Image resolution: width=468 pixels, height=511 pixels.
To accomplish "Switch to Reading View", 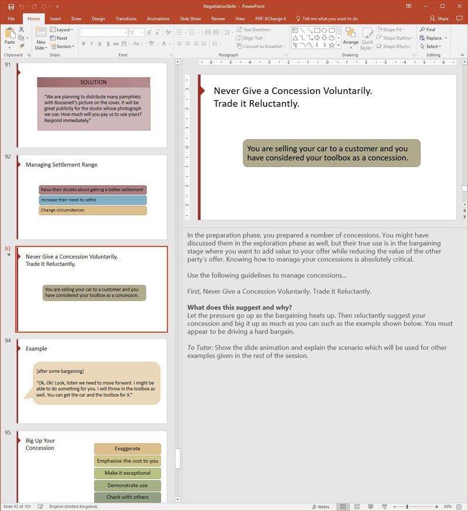I will click(x=371, y=506).
